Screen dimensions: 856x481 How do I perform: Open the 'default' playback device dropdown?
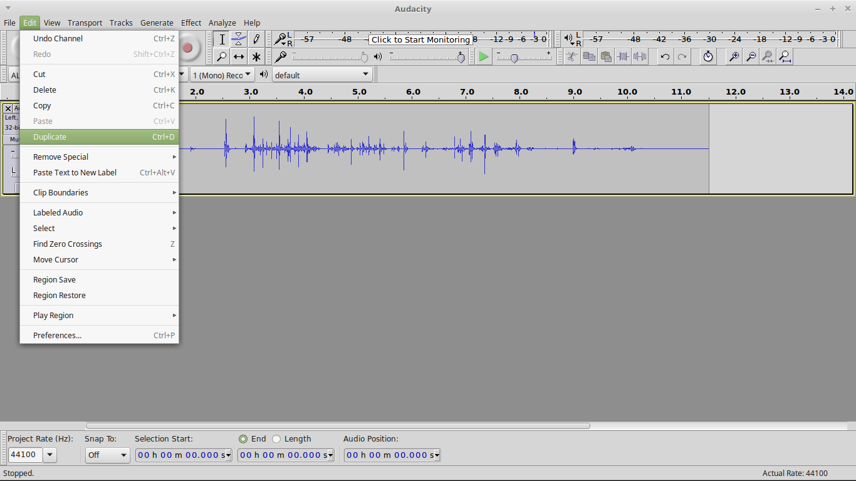[322, 75]
